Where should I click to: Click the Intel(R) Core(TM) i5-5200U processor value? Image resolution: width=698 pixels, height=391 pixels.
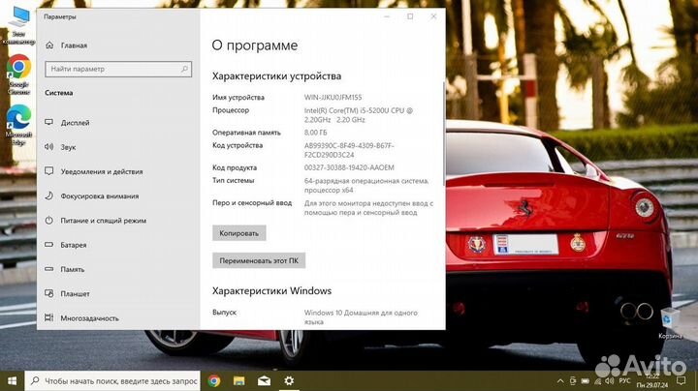(359, 115)
